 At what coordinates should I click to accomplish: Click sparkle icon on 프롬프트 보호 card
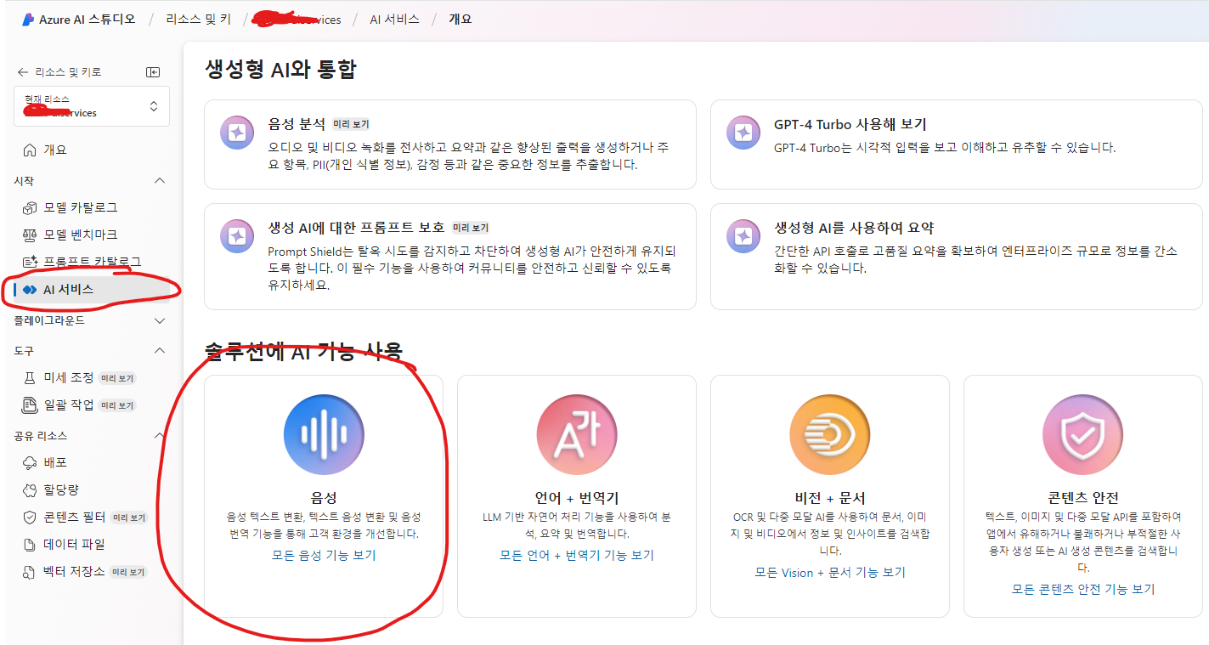coord(237,236)
